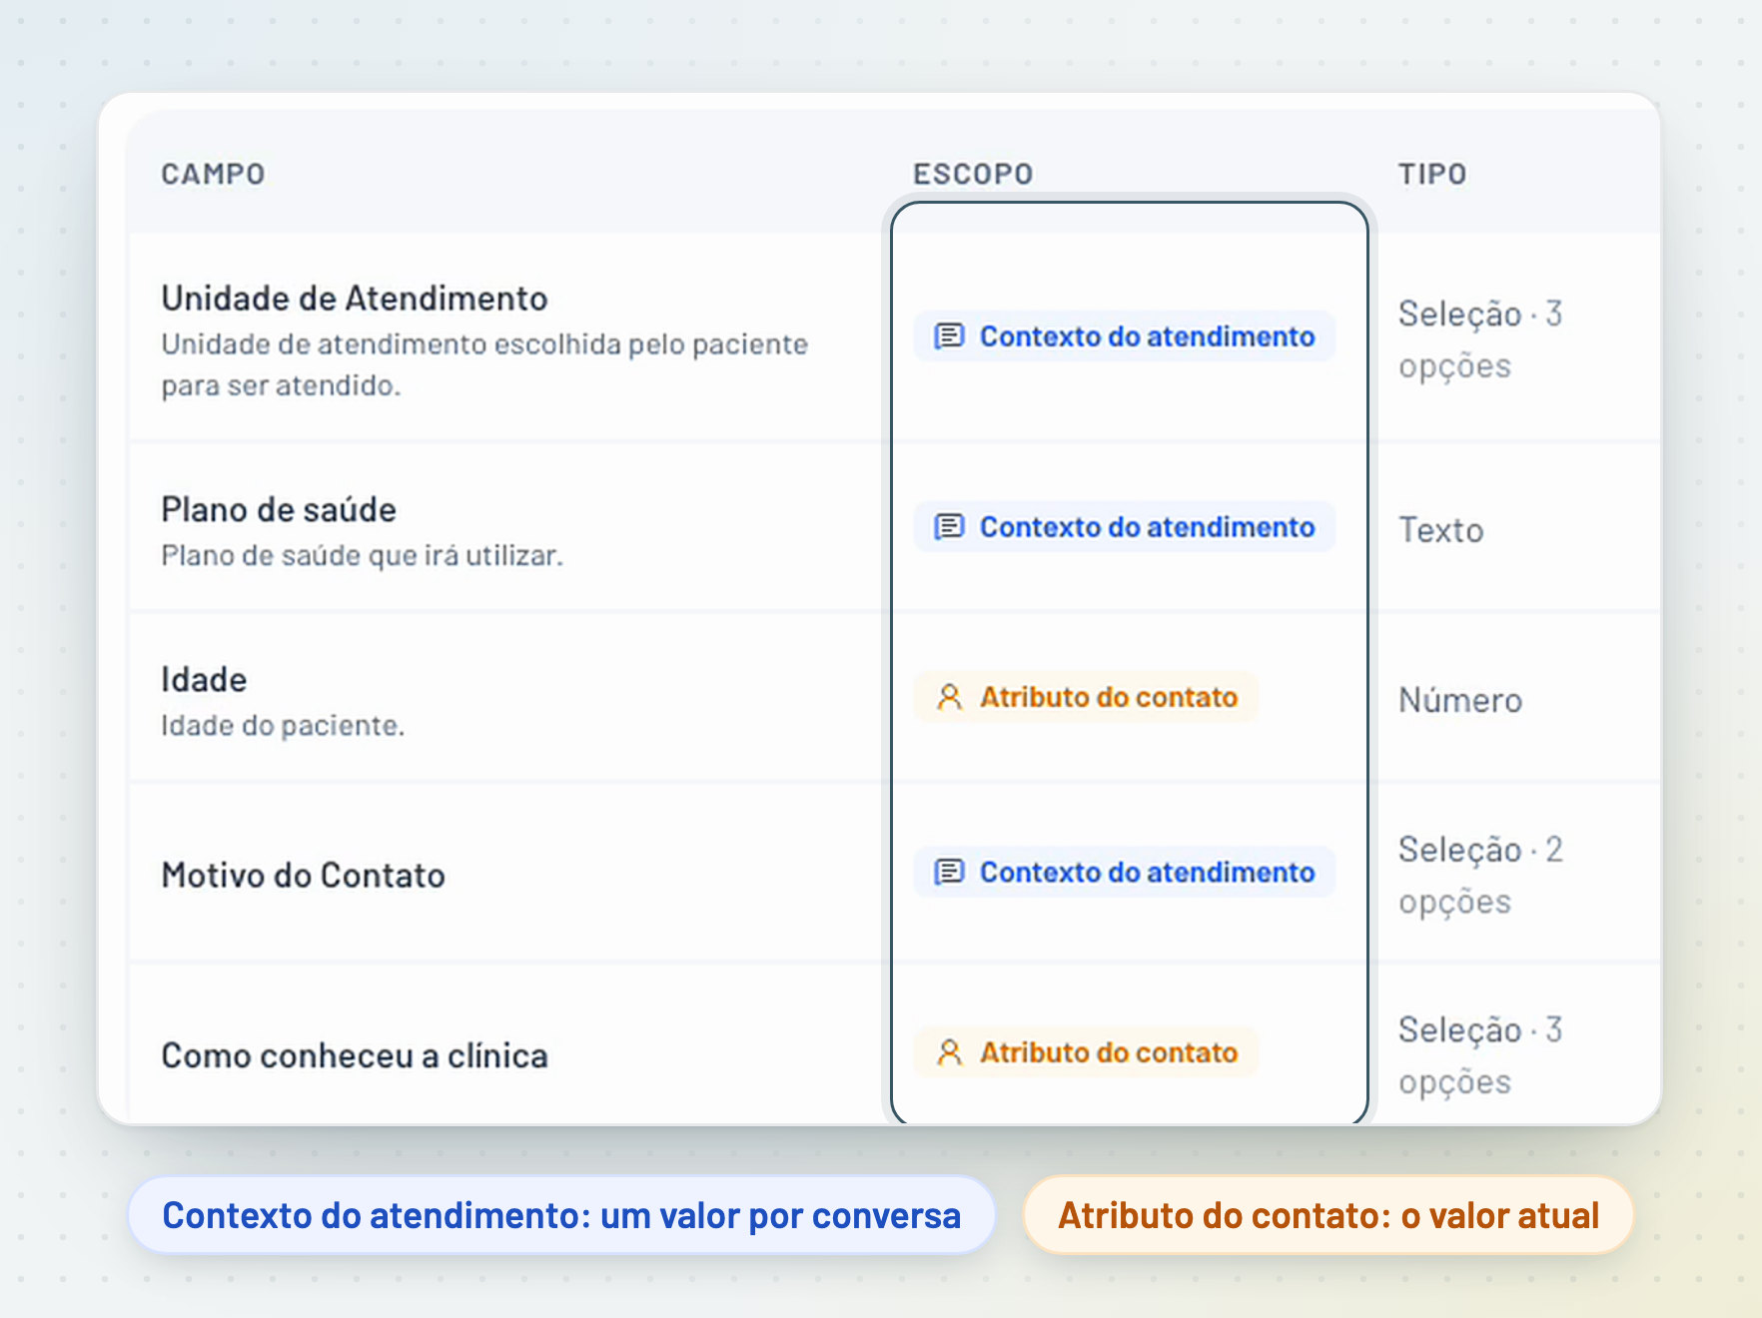Open the Unidade de Atendimento field name
The image size is (1762, 1318).
click(355, 299)
